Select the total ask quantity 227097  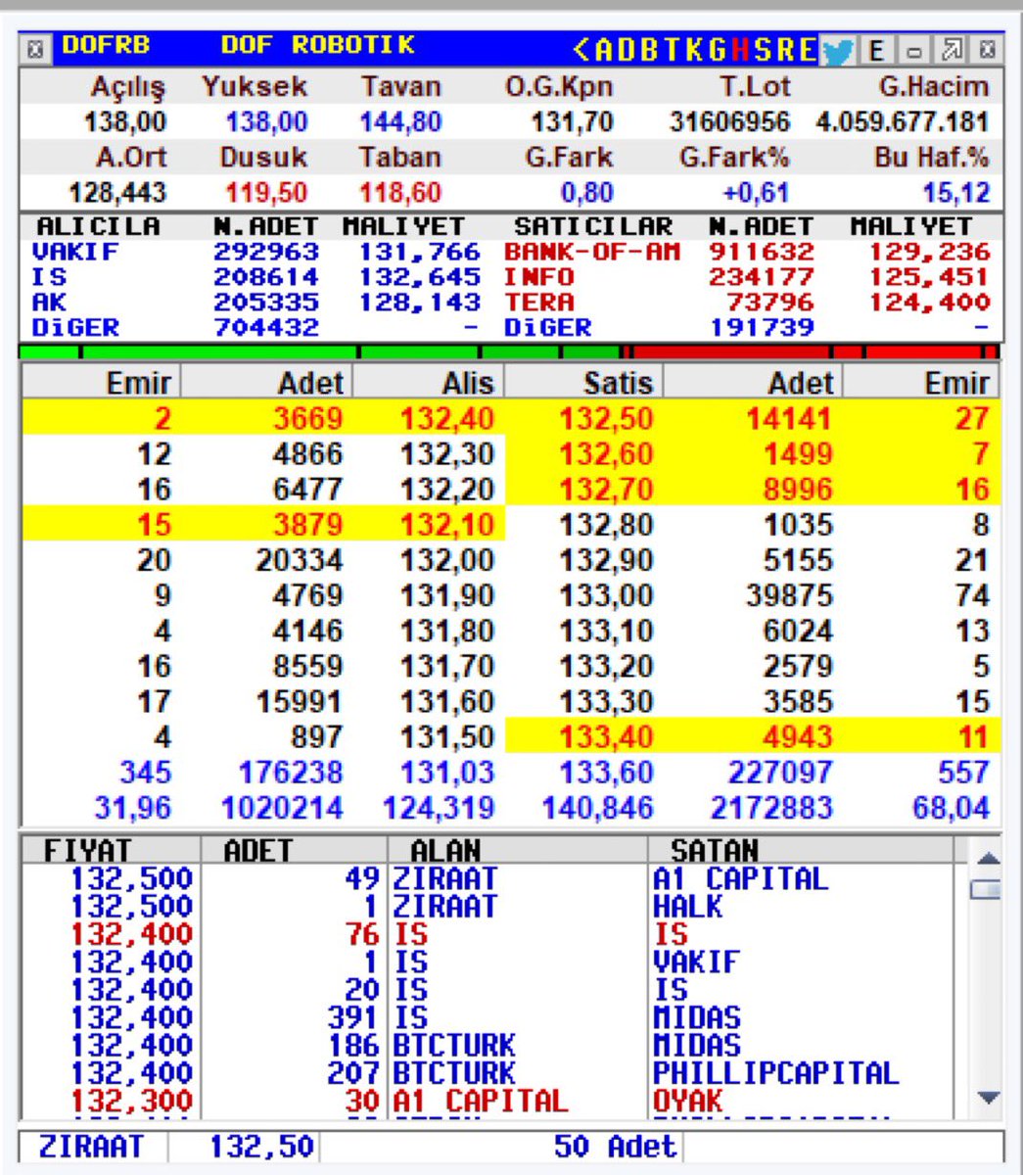coord(780,772)
